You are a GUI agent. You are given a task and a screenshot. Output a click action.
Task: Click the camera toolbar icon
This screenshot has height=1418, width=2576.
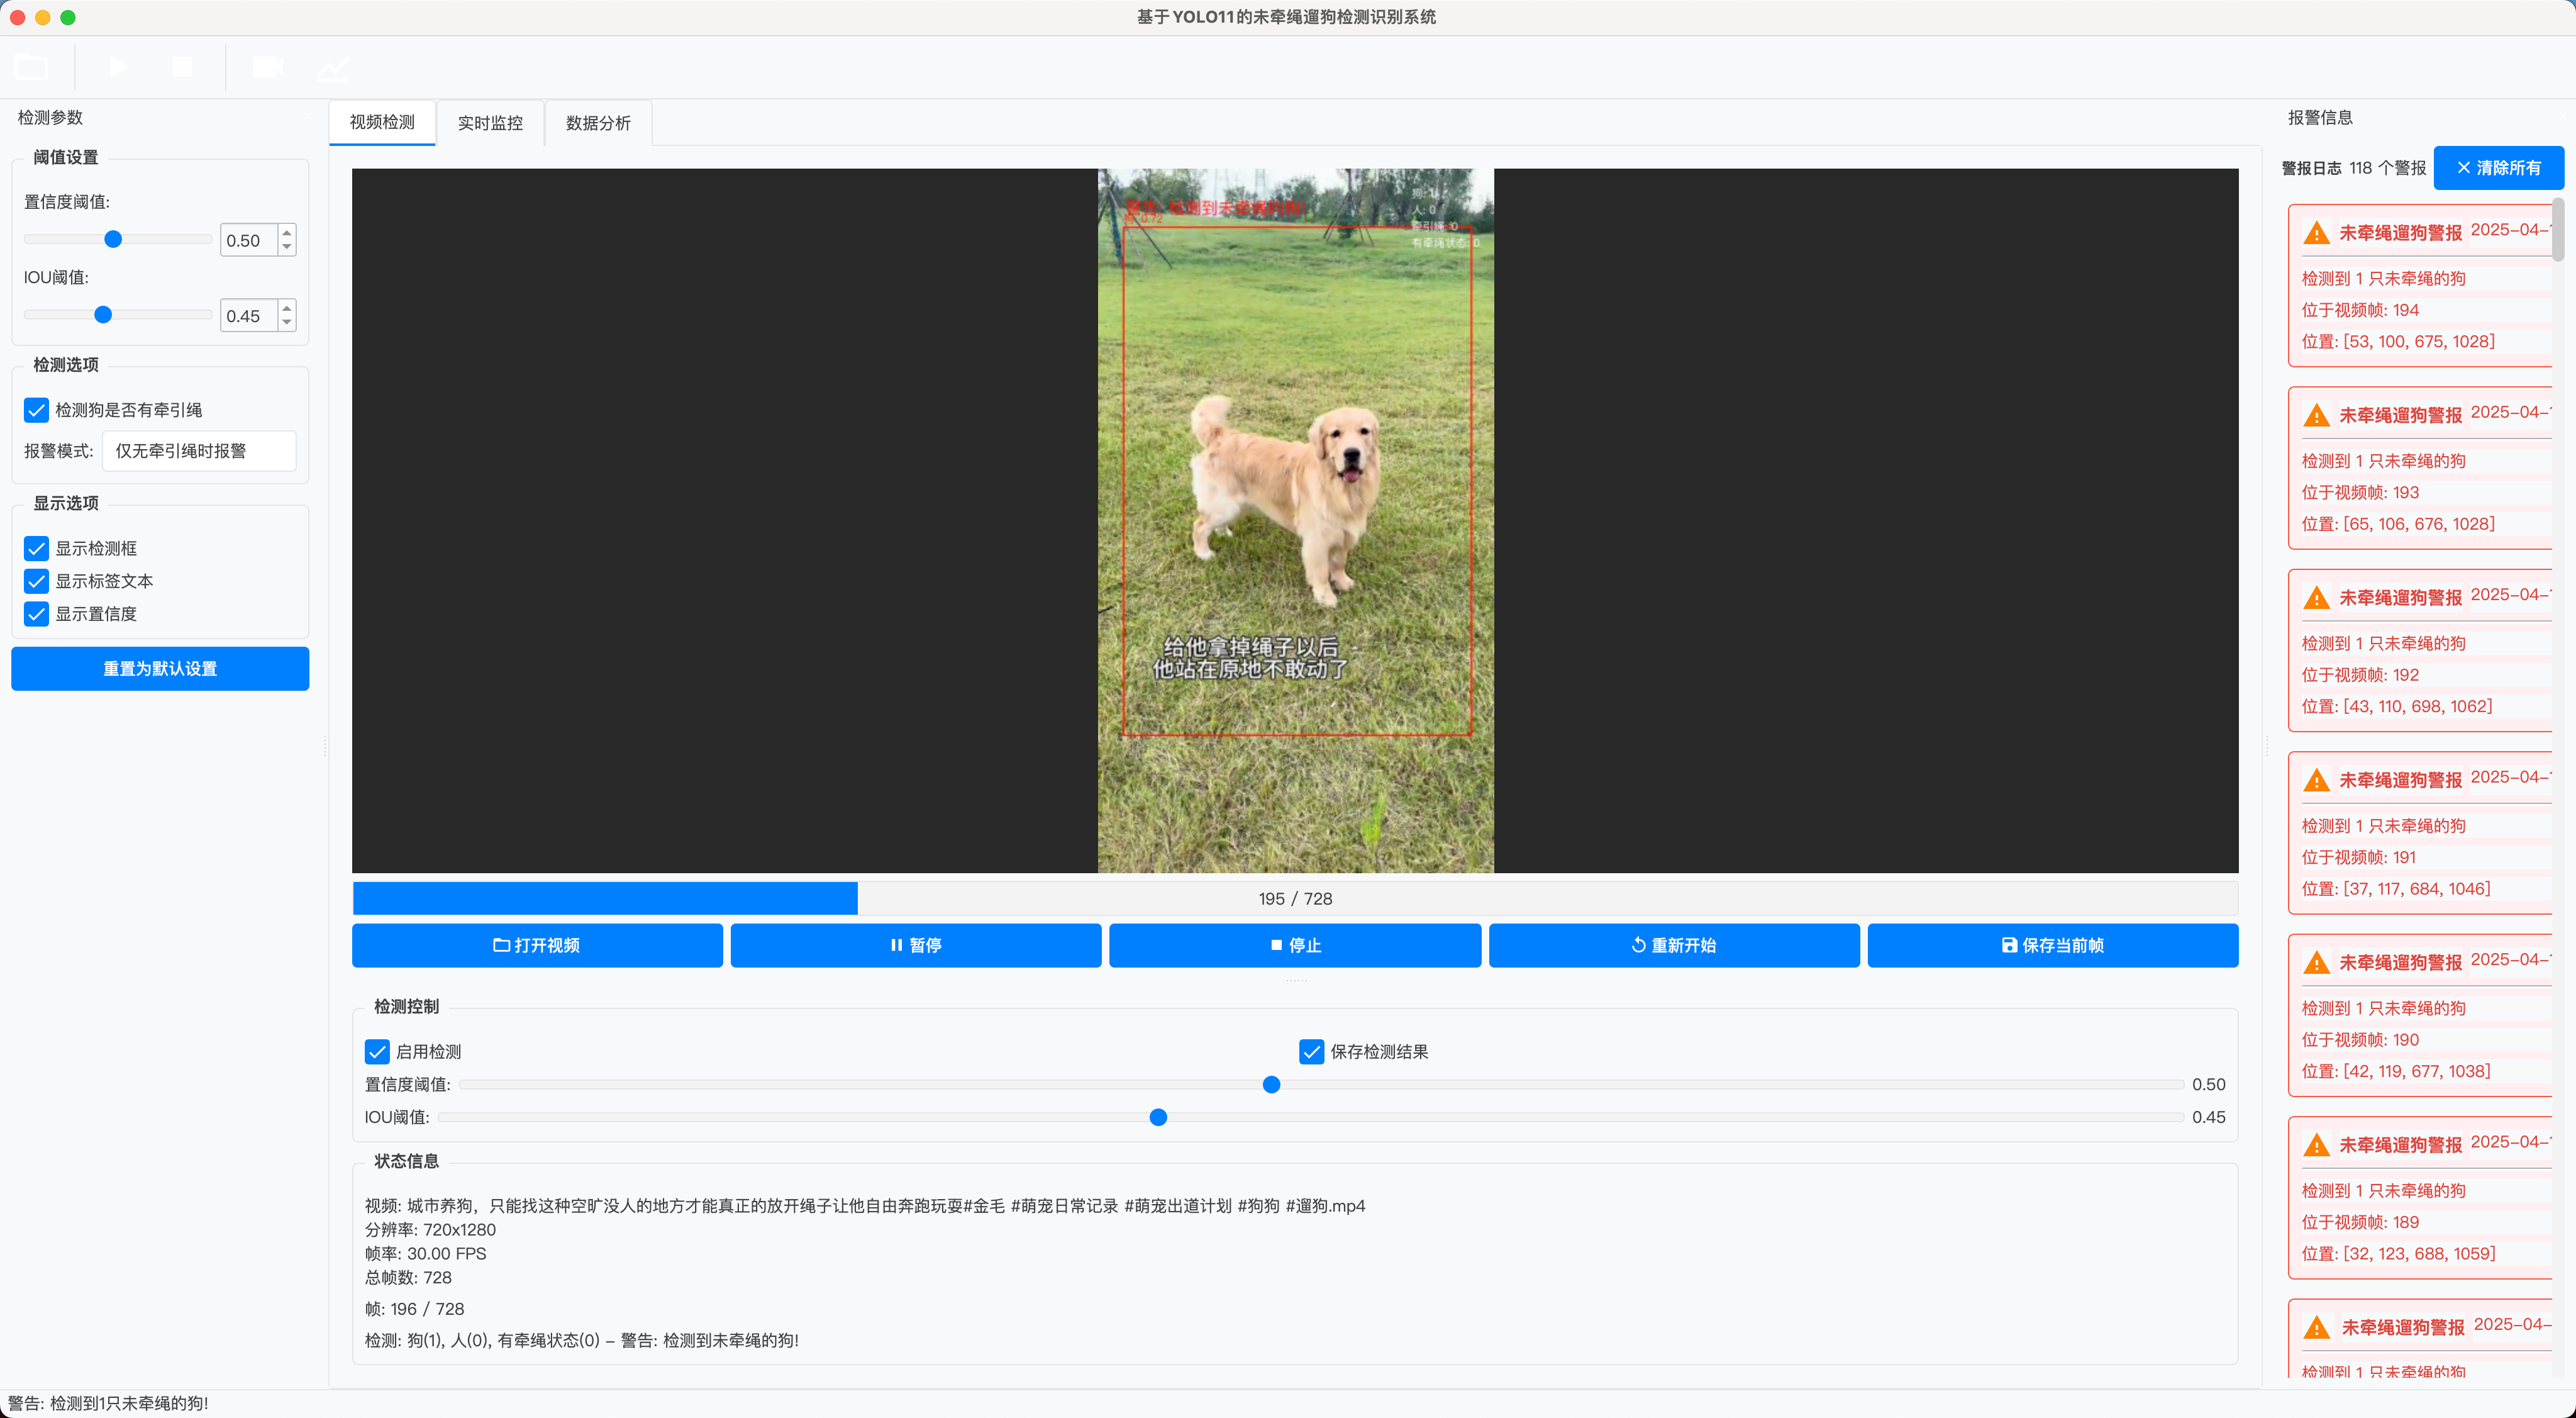[x=267, y=67]
